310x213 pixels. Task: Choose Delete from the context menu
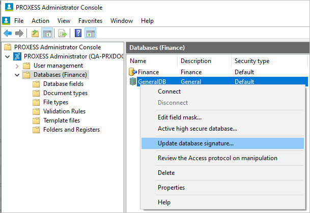click(222, 173)
